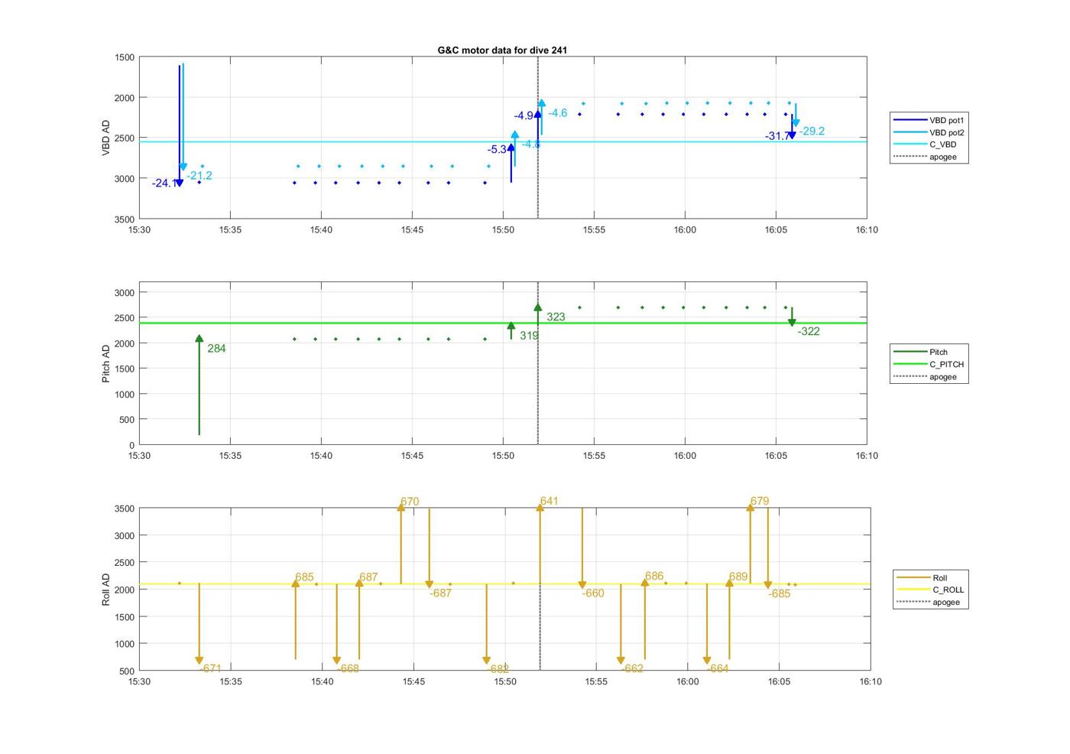Click the 'C_ROLL' legend entry

(x=932, y=590)
